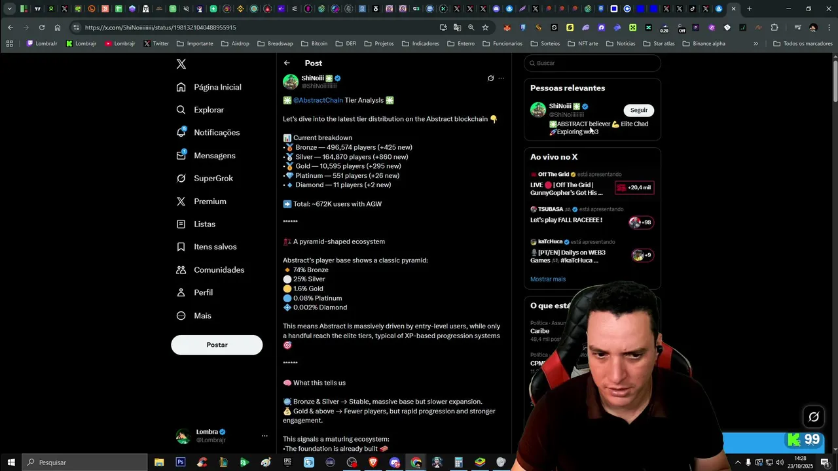The height and width of the screenshot is (471, 838).
Task: Open Chrome three-dot menu
Action: tap(828, 27)
